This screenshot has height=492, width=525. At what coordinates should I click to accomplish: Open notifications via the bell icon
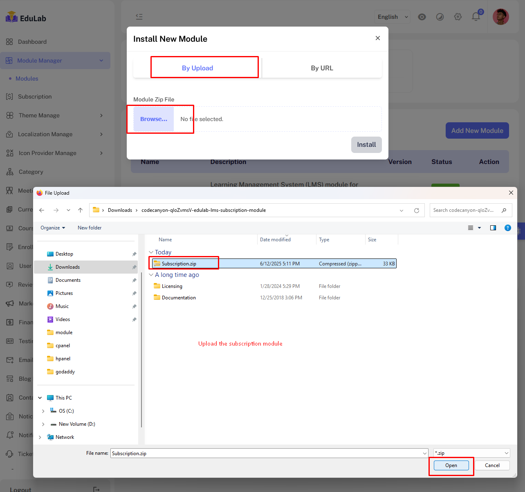[x=476, y=17]
